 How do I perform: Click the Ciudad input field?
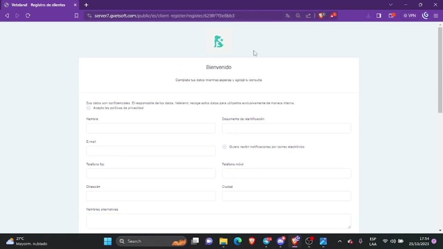[287, 196]
